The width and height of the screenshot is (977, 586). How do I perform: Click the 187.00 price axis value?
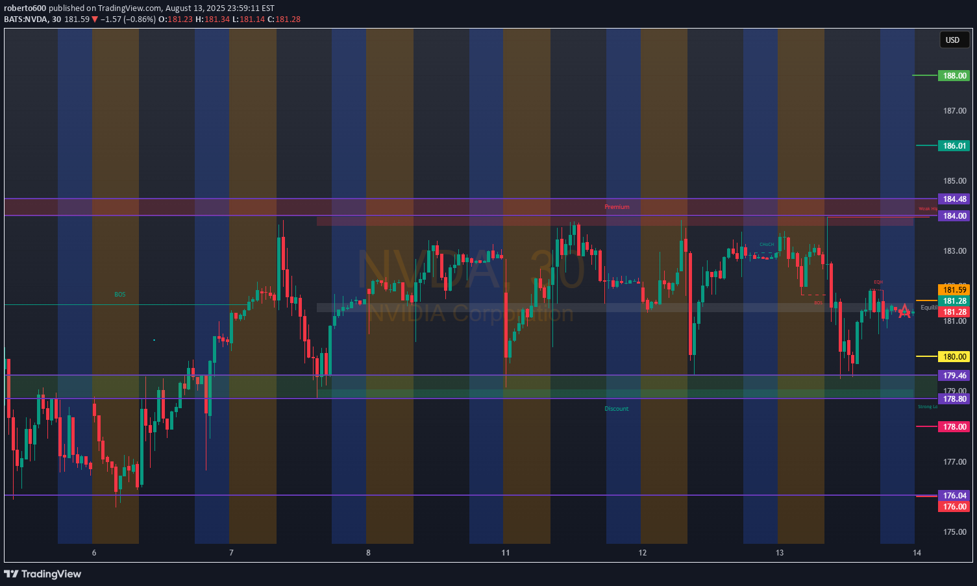(954, 111)
